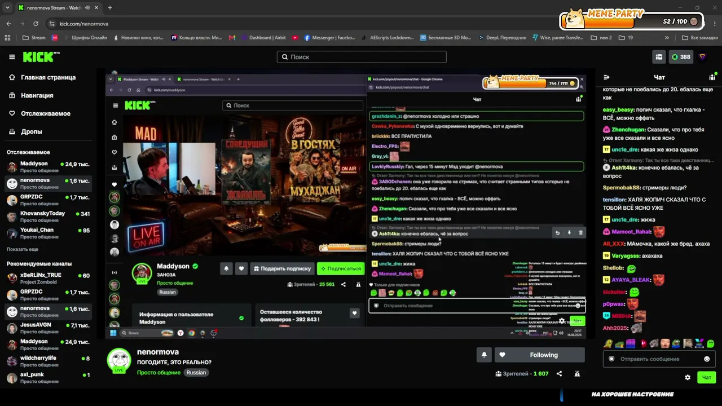Toggle notification bell for nenormova
The height and width of the screenshot is (406, 722).
pos(484,355)
